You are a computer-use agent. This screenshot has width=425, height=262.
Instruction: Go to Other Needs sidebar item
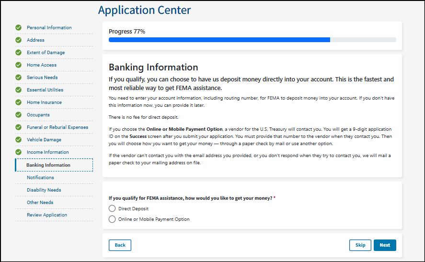[40, 203]
